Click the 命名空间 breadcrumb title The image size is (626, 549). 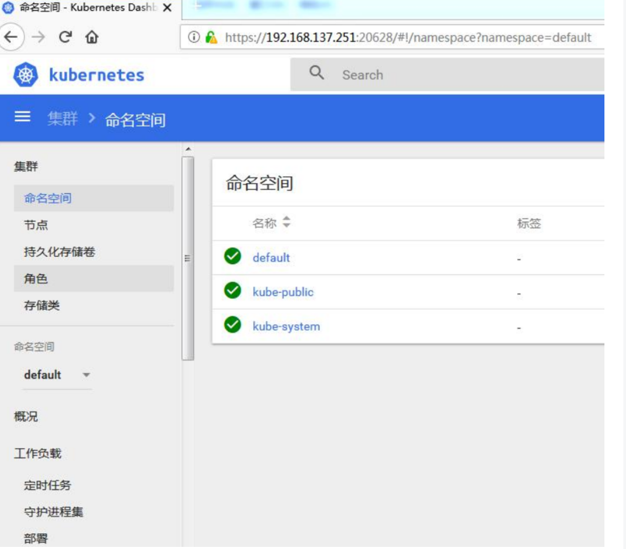(x=135, y=119)
